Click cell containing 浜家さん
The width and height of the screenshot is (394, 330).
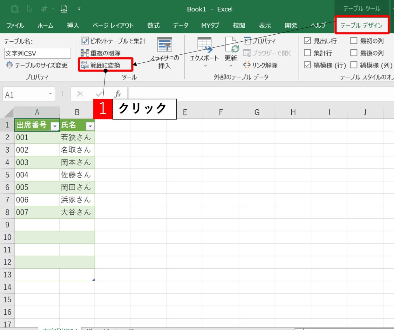(77, 200)
